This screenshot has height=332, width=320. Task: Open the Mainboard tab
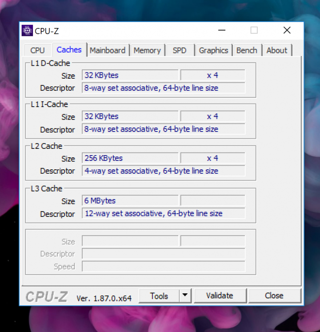pos(108,50)
